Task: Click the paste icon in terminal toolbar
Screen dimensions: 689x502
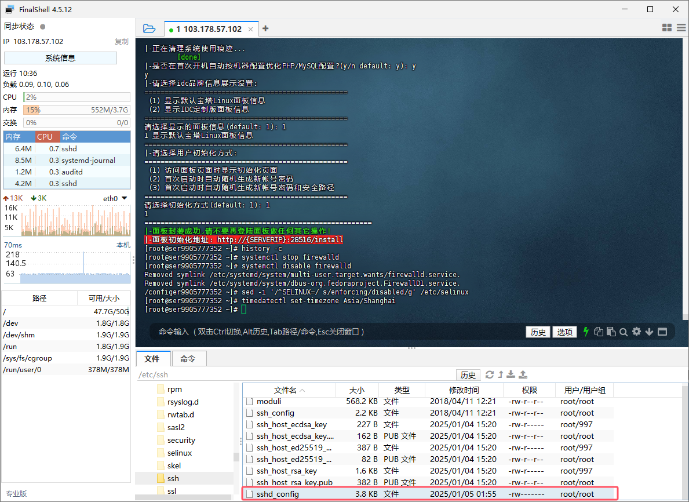Action: click(x=611, y=332)
